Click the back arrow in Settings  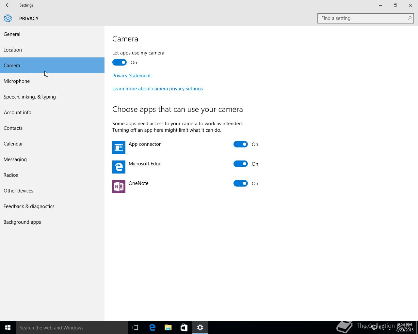[x=8, y=5]
